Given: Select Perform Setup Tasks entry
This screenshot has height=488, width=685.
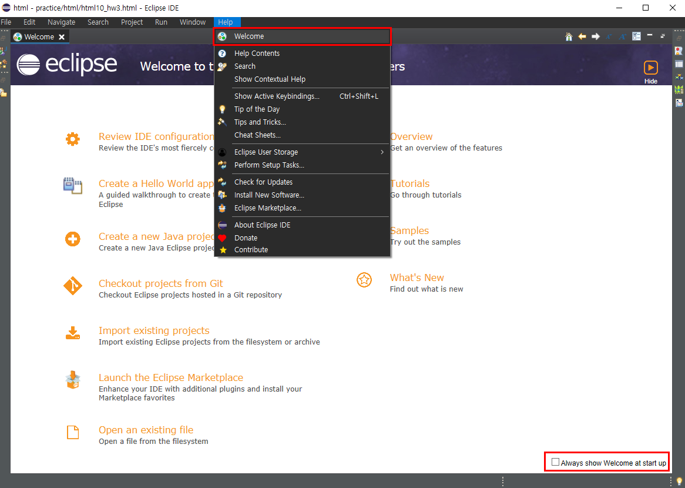Looking at the screenshot, I should coord(302,165).
